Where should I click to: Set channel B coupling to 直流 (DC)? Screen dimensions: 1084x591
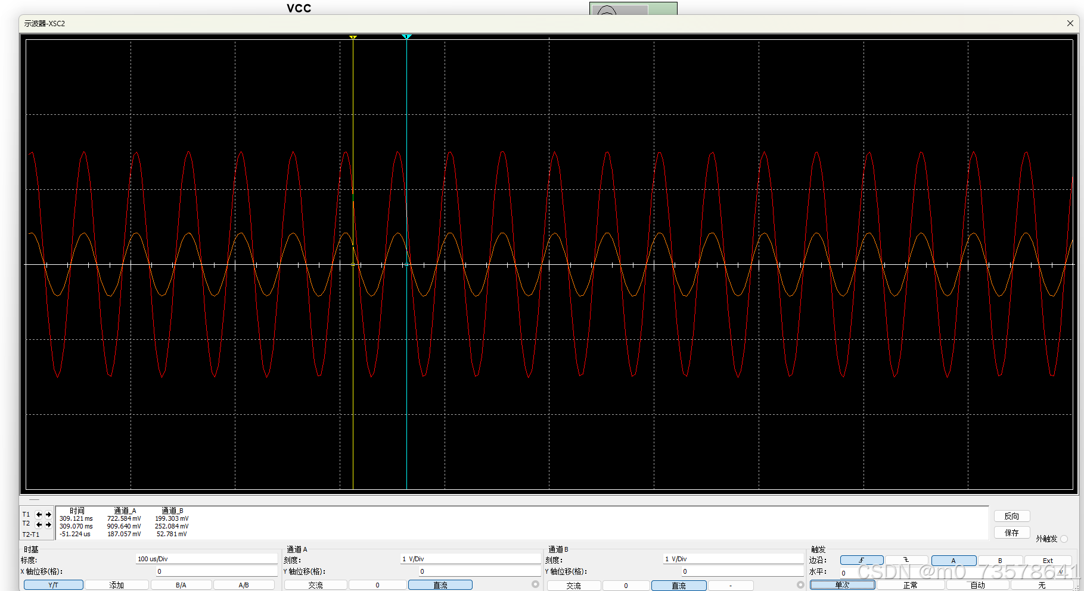(679, 586)
